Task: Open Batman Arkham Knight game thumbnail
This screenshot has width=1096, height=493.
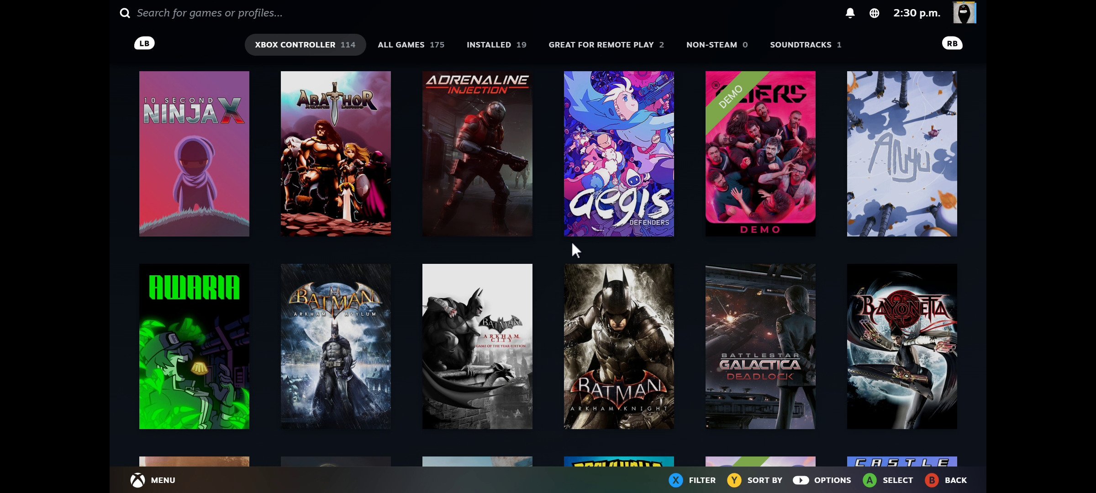Action: point(619,346)
